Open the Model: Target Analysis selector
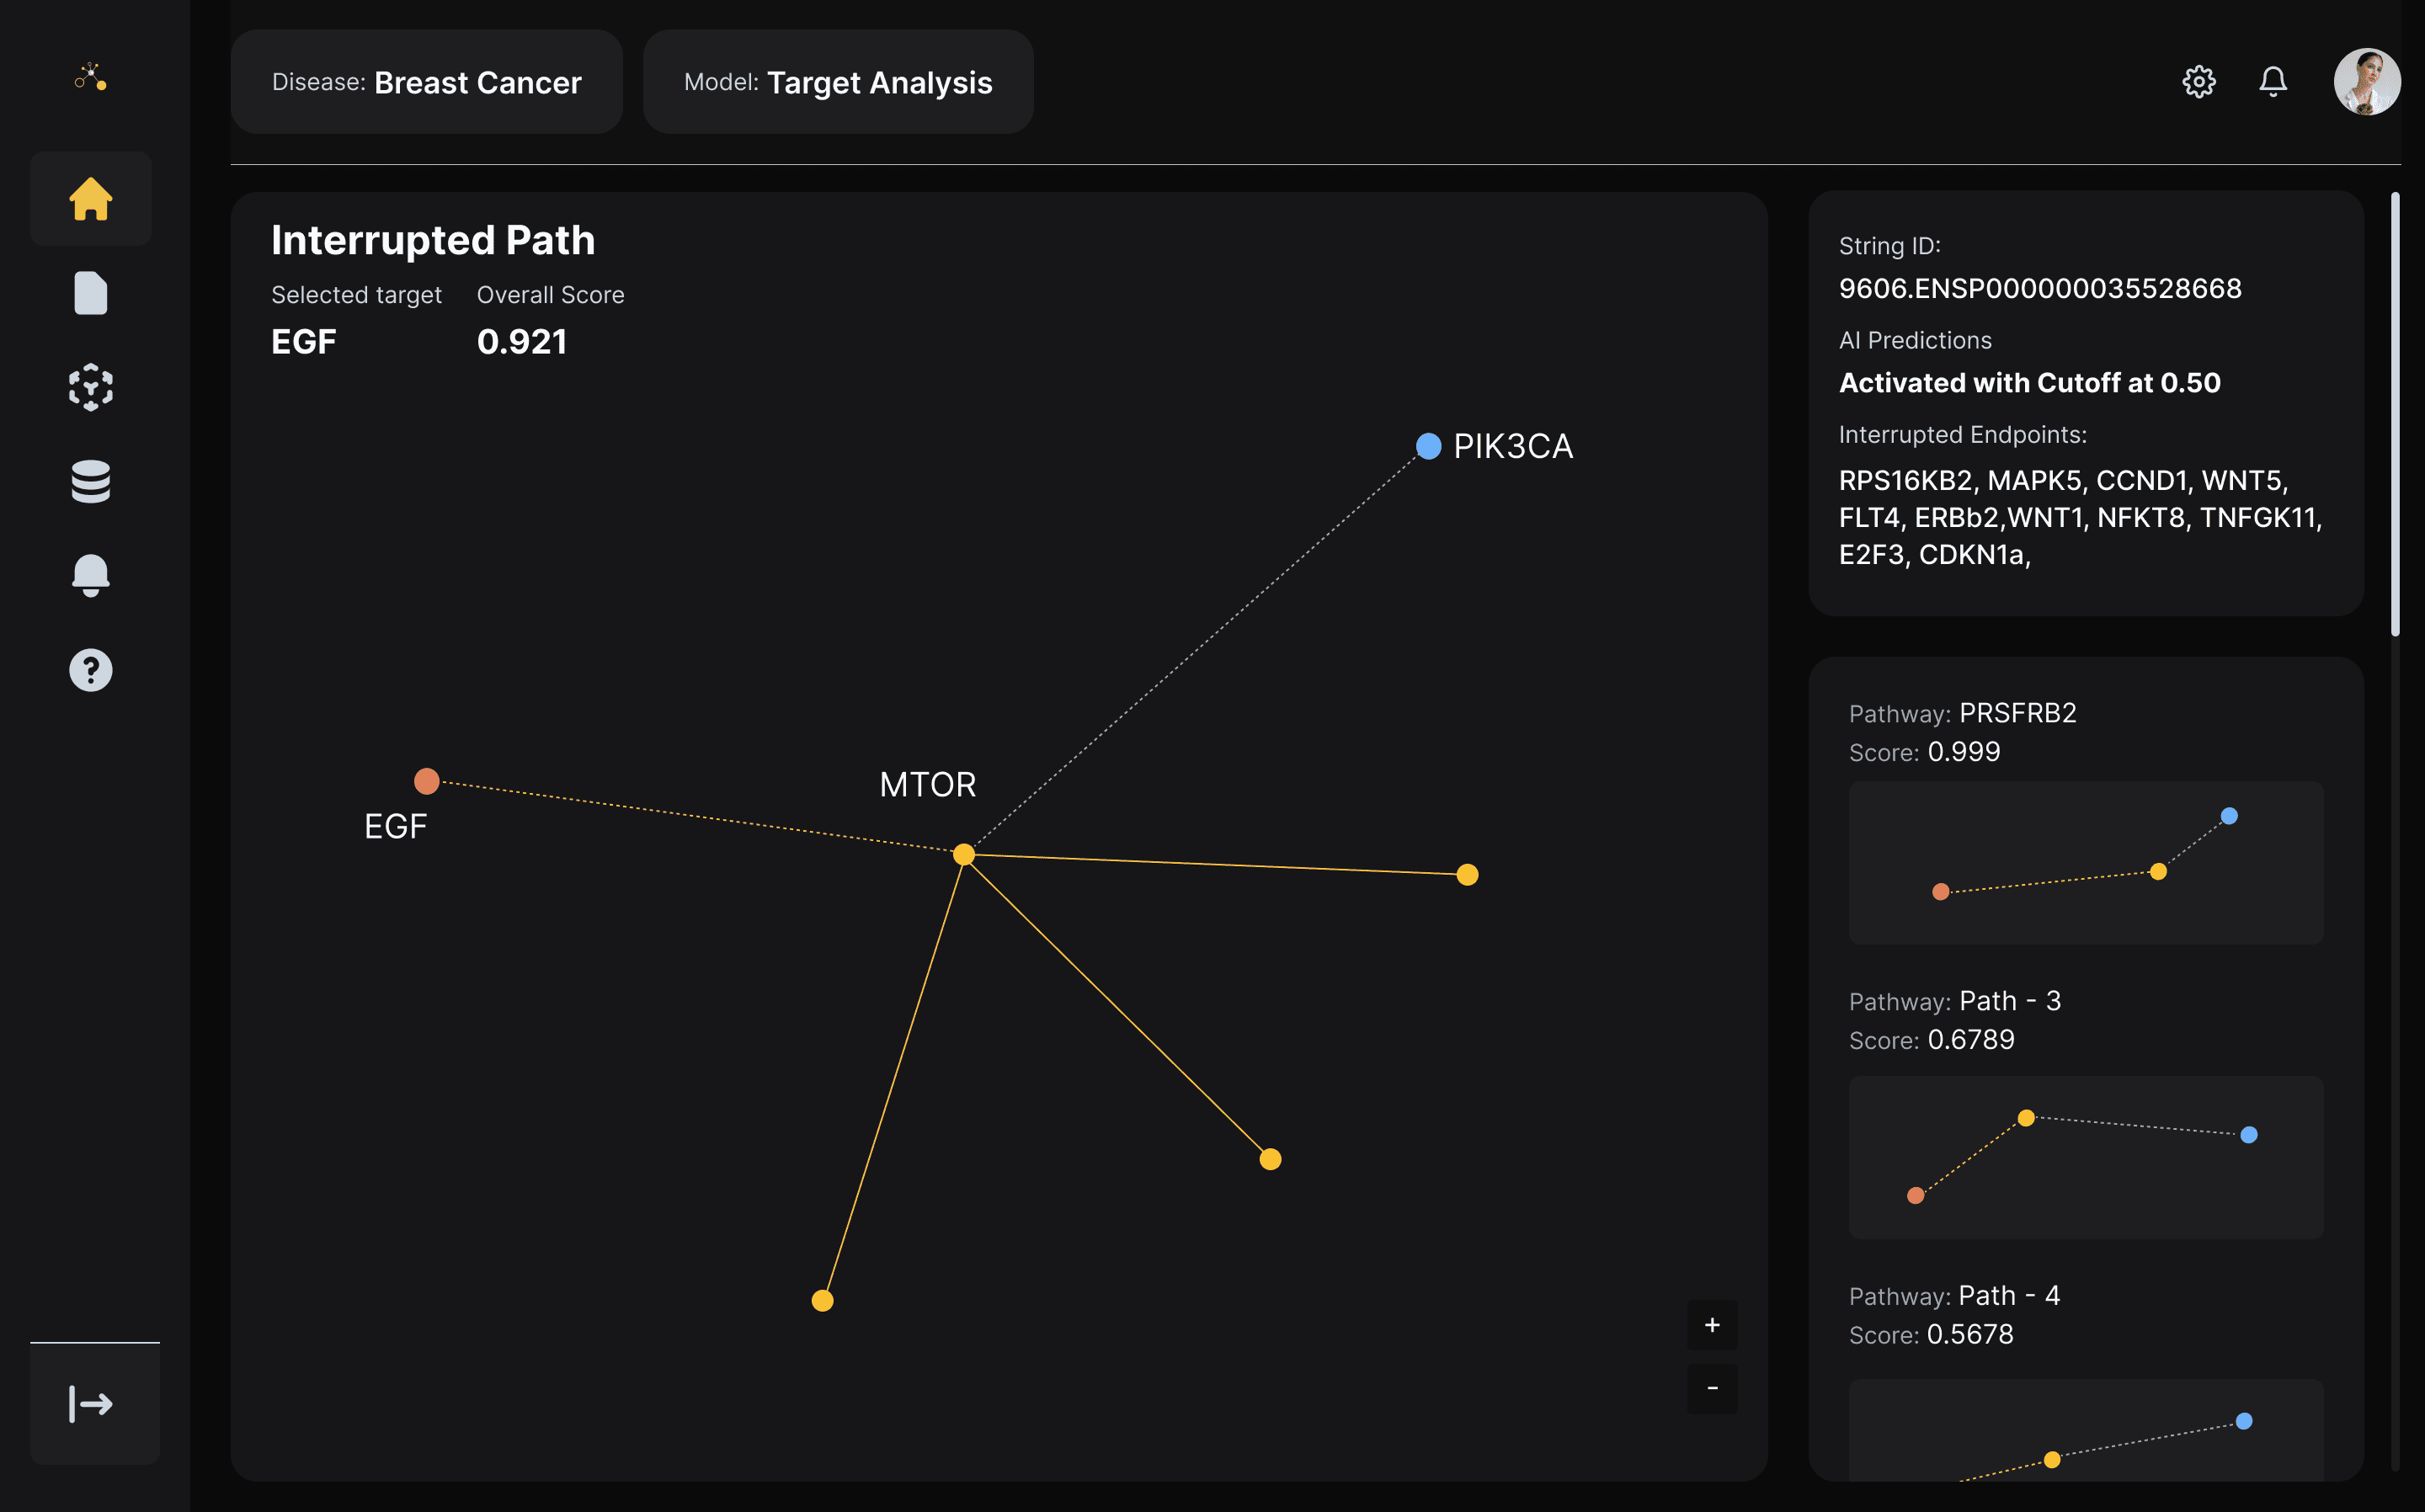The height and width of the screenshot is (1512, 2425). [837, 82]
